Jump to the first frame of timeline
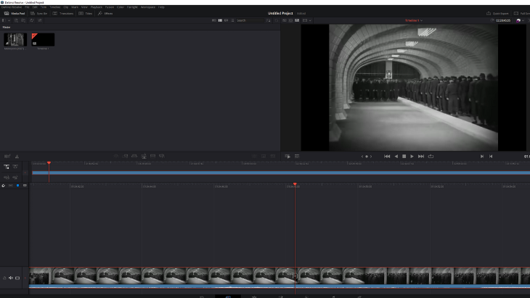The width and height of the screenshot is (530, 298). click(x=387, y=156)
